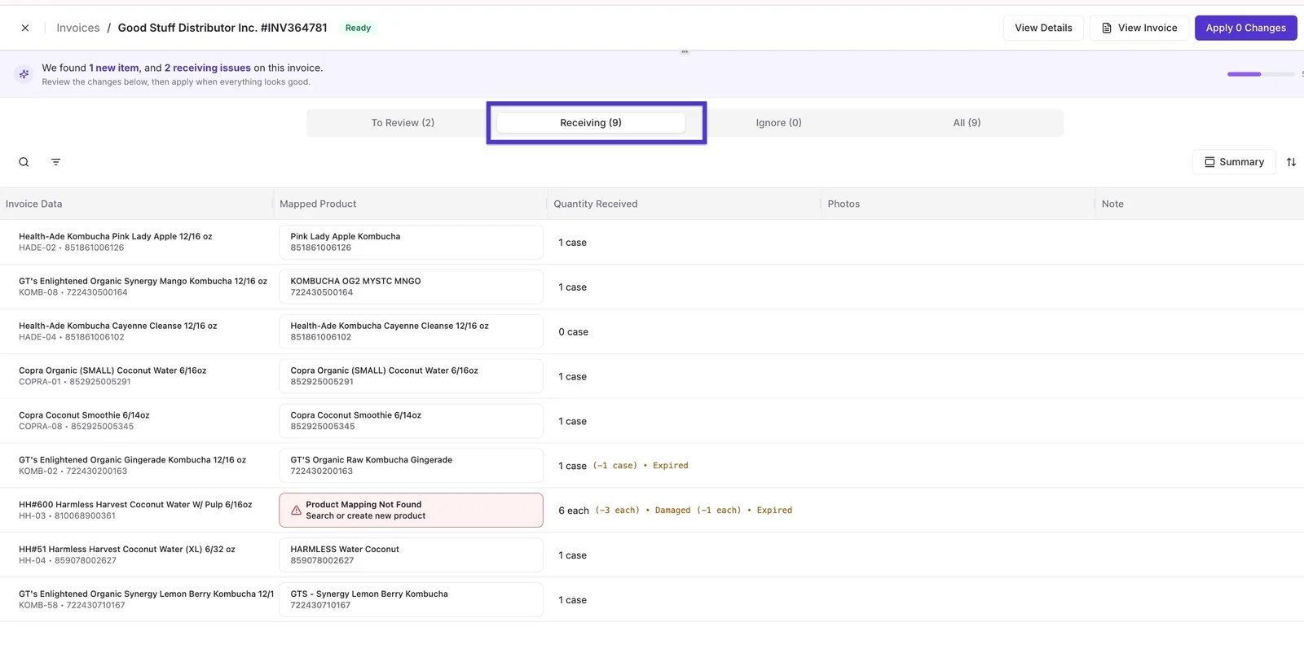Viewport: 1304px width, 662px height.
Task: Click invoice item Health-Ade Kombucha Pink Lady Apple
Action: coord(116,242)
